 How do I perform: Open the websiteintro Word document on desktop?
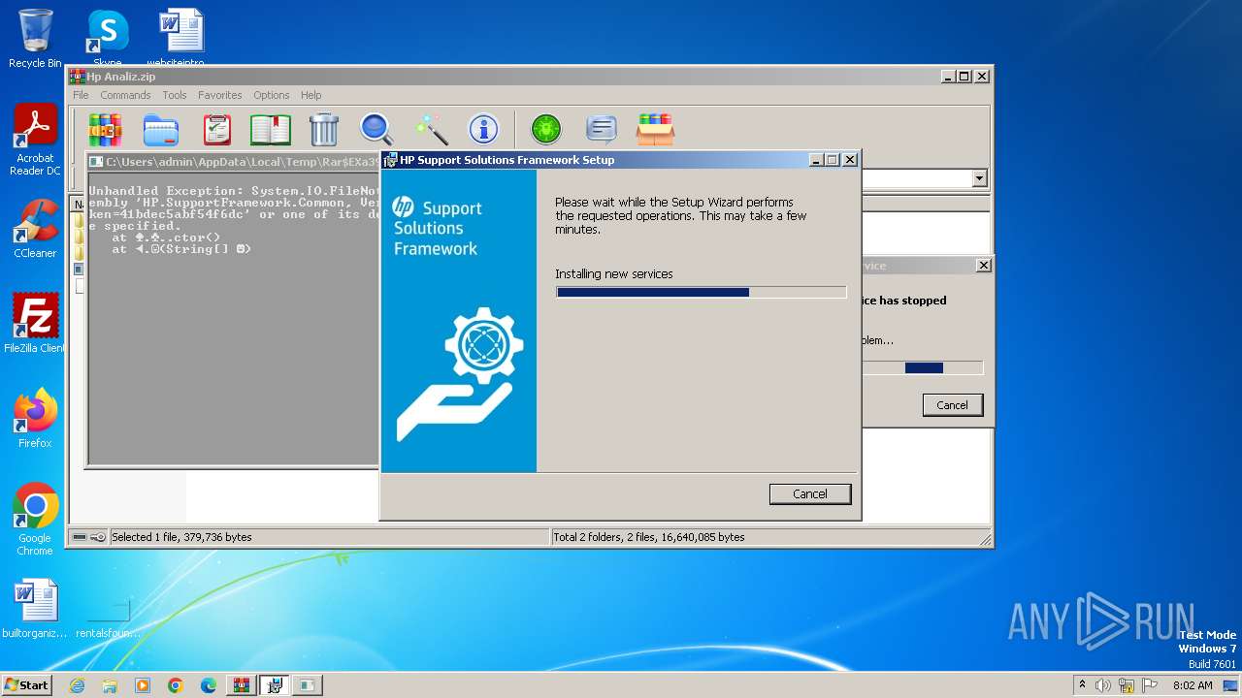[181, 39]
